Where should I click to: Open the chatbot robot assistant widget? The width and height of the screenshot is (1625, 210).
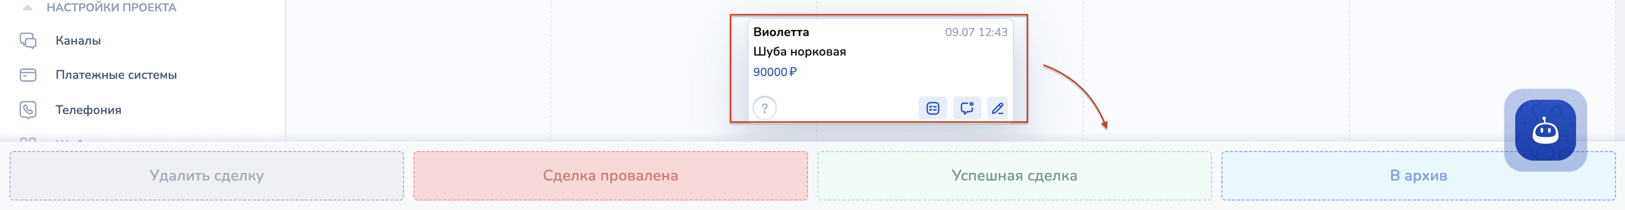(1545, 131)
